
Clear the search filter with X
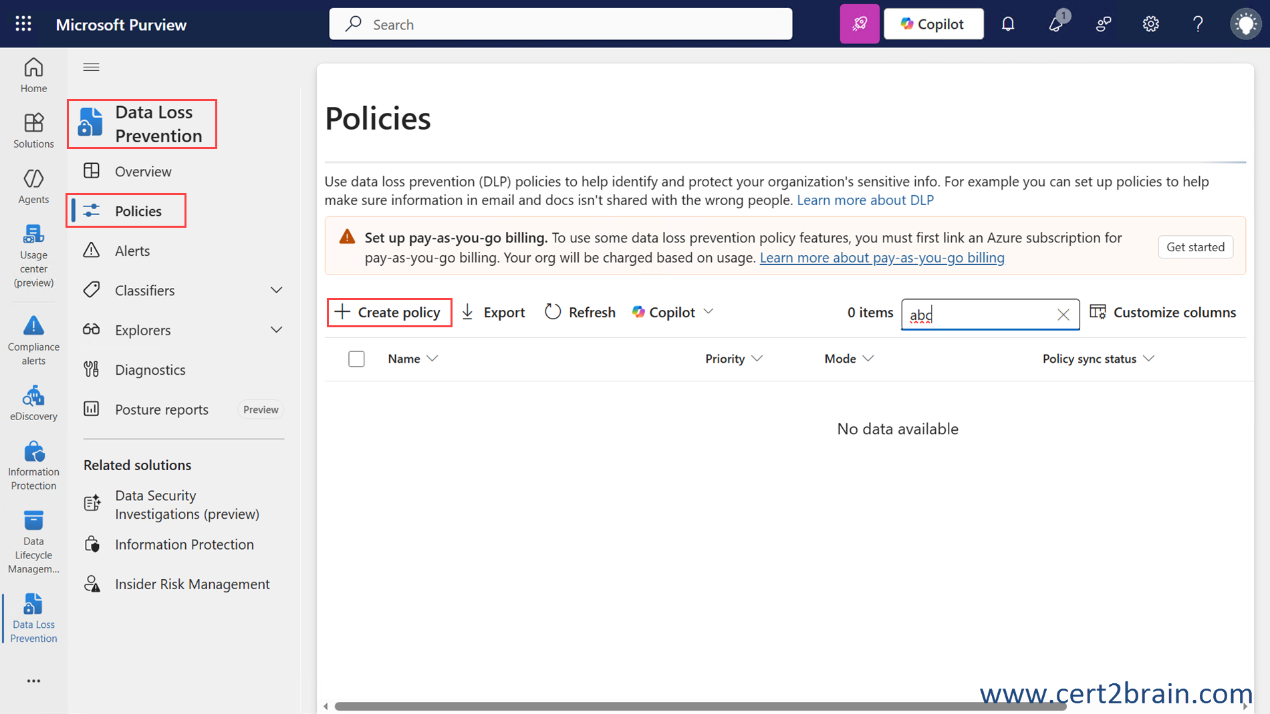click(x=1063, y=315)
